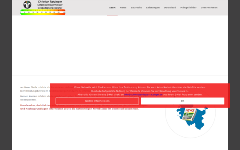The width and height of the screenshot is (240, 150).
Task: Click the info@schornsteinfeger-ratzinger.de email link
Action: coord(143,94)
